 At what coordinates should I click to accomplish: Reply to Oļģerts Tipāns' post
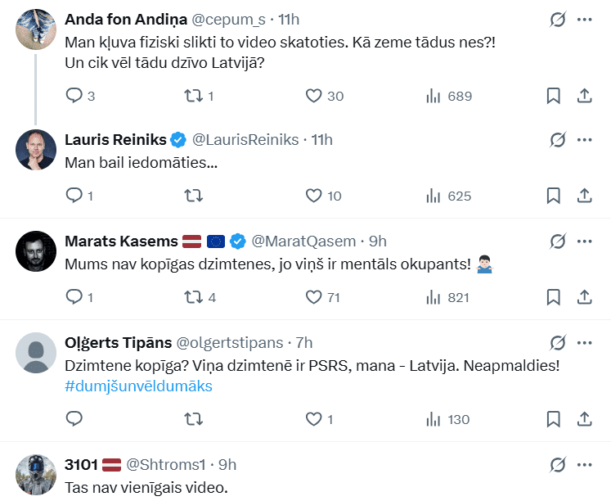pyautogui.click(x=74, y=419)
